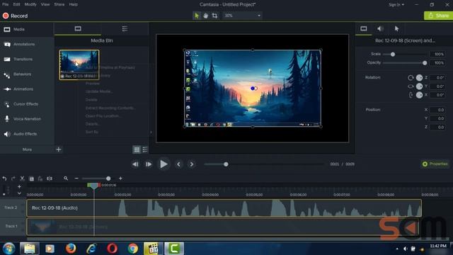Click the Rotation Z dial
This screenshot has height=255, width=453.
click(419, 77)
